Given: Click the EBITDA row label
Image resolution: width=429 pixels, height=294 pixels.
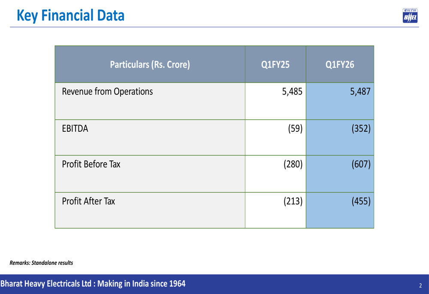Looking at the screenshot, I should 75,128.
